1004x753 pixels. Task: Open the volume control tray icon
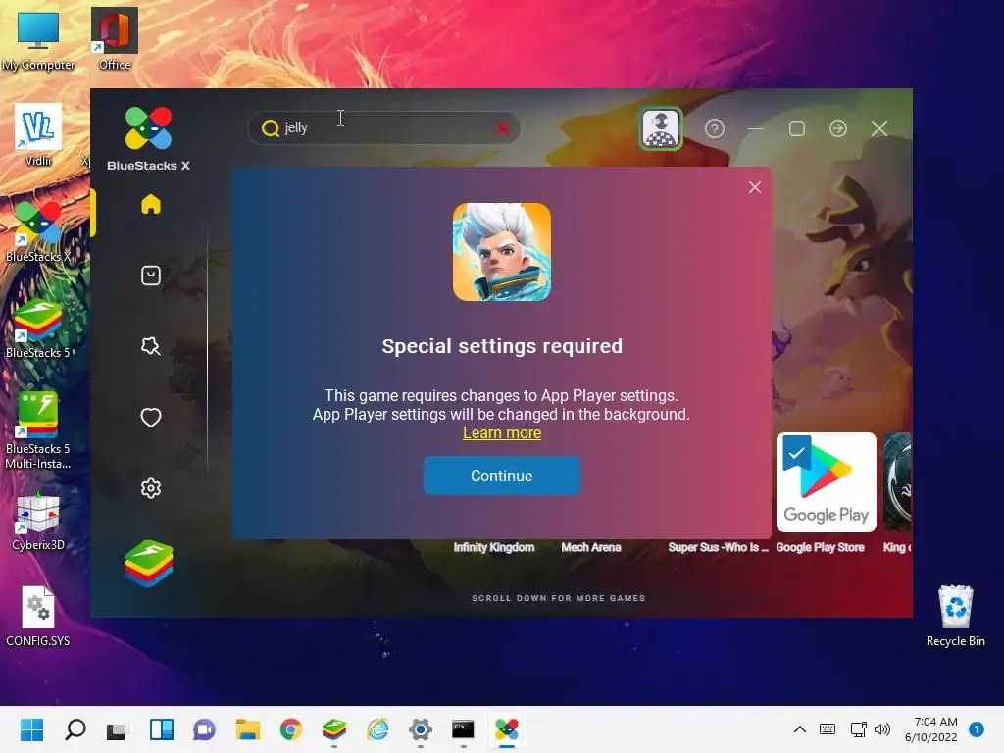point(882,729)
